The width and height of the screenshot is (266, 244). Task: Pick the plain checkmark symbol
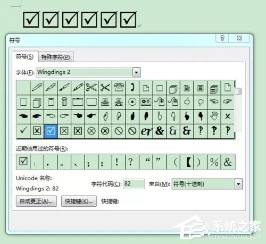[x=23, y=131]
